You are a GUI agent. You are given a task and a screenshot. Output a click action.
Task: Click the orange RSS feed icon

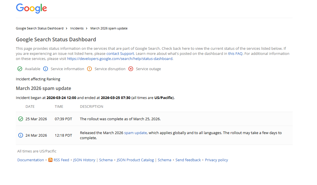pos(50,160)
